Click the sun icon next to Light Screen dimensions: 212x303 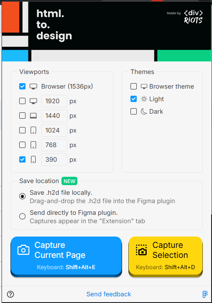144,99
